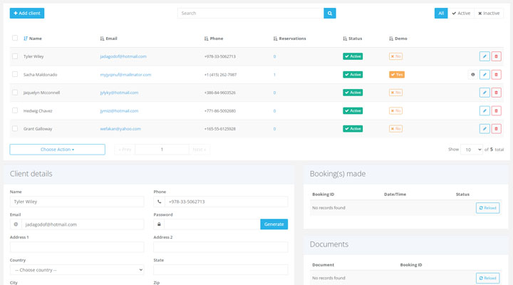513x285 pixels.
Task: Generate a password with the Generate button
Action: 274,224
